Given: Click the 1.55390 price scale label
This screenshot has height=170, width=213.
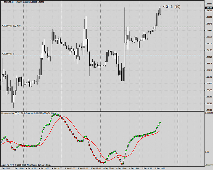Looking at the screenshot, I should pos(209,97).
